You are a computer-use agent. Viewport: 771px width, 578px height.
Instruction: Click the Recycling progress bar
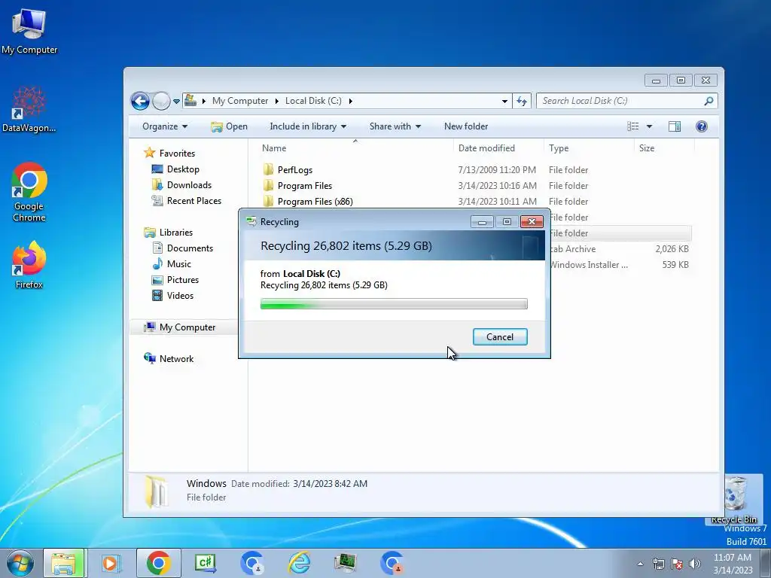point(394,304)
